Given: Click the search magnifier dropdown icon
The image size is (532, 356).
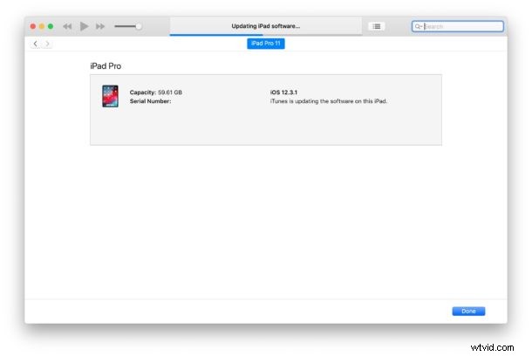Looking at the screenshot, I should (x=419, y=26).
